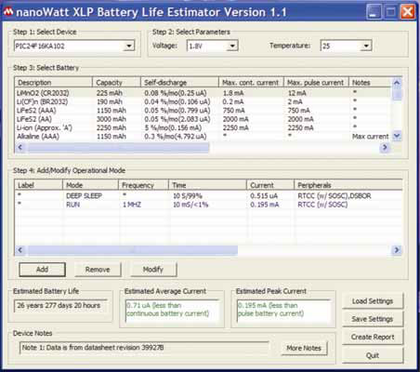This screenshot has width=420, height=372.
Task: Click Create Report button
Action: click(x=373, y=337)
